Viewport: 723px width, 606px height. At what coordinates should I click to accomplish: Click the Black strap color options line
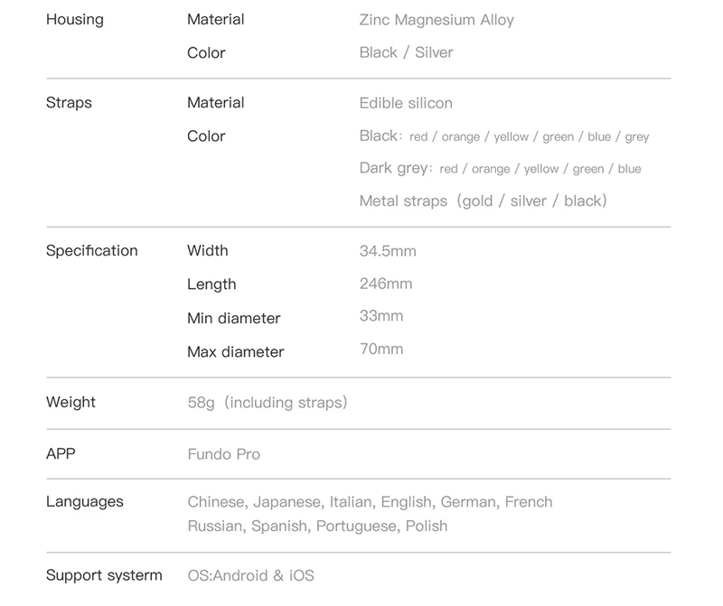(x=504, y=136)
